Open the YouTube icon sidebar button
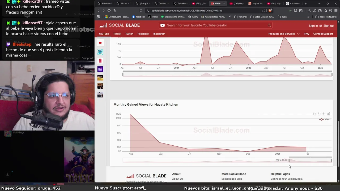Viewport: 340px width, 191px height. point(100,43)
